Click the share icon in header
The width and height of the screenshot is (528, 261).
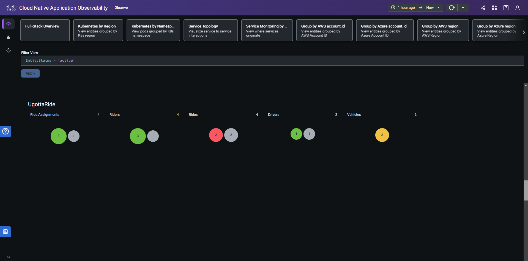[x=483, y=8]
